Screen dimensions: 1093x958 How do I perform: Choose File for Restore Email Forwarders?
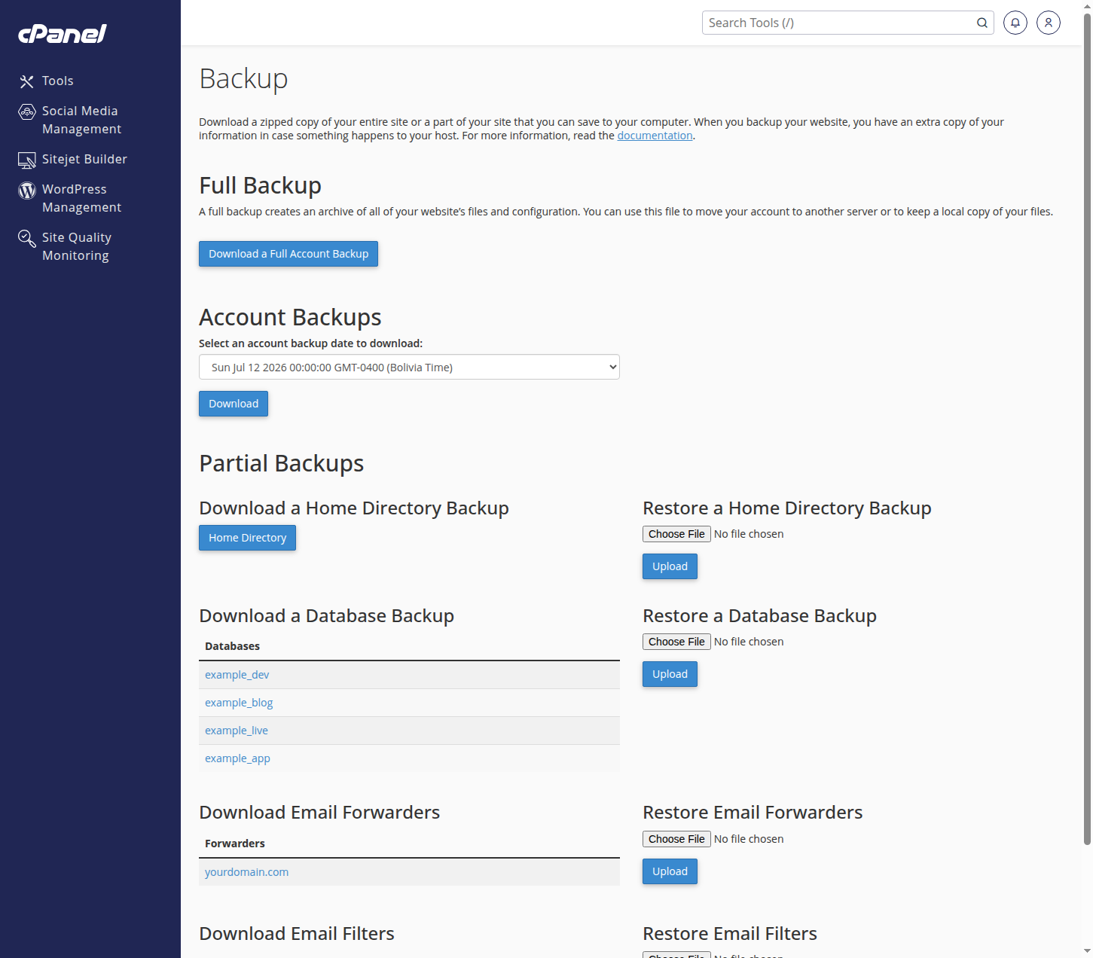click(676, 839)
